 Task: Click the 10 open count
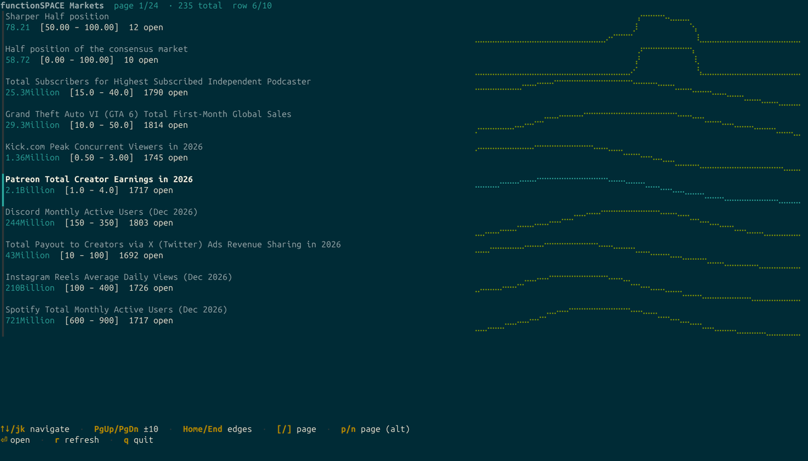(x=141, y=60)
